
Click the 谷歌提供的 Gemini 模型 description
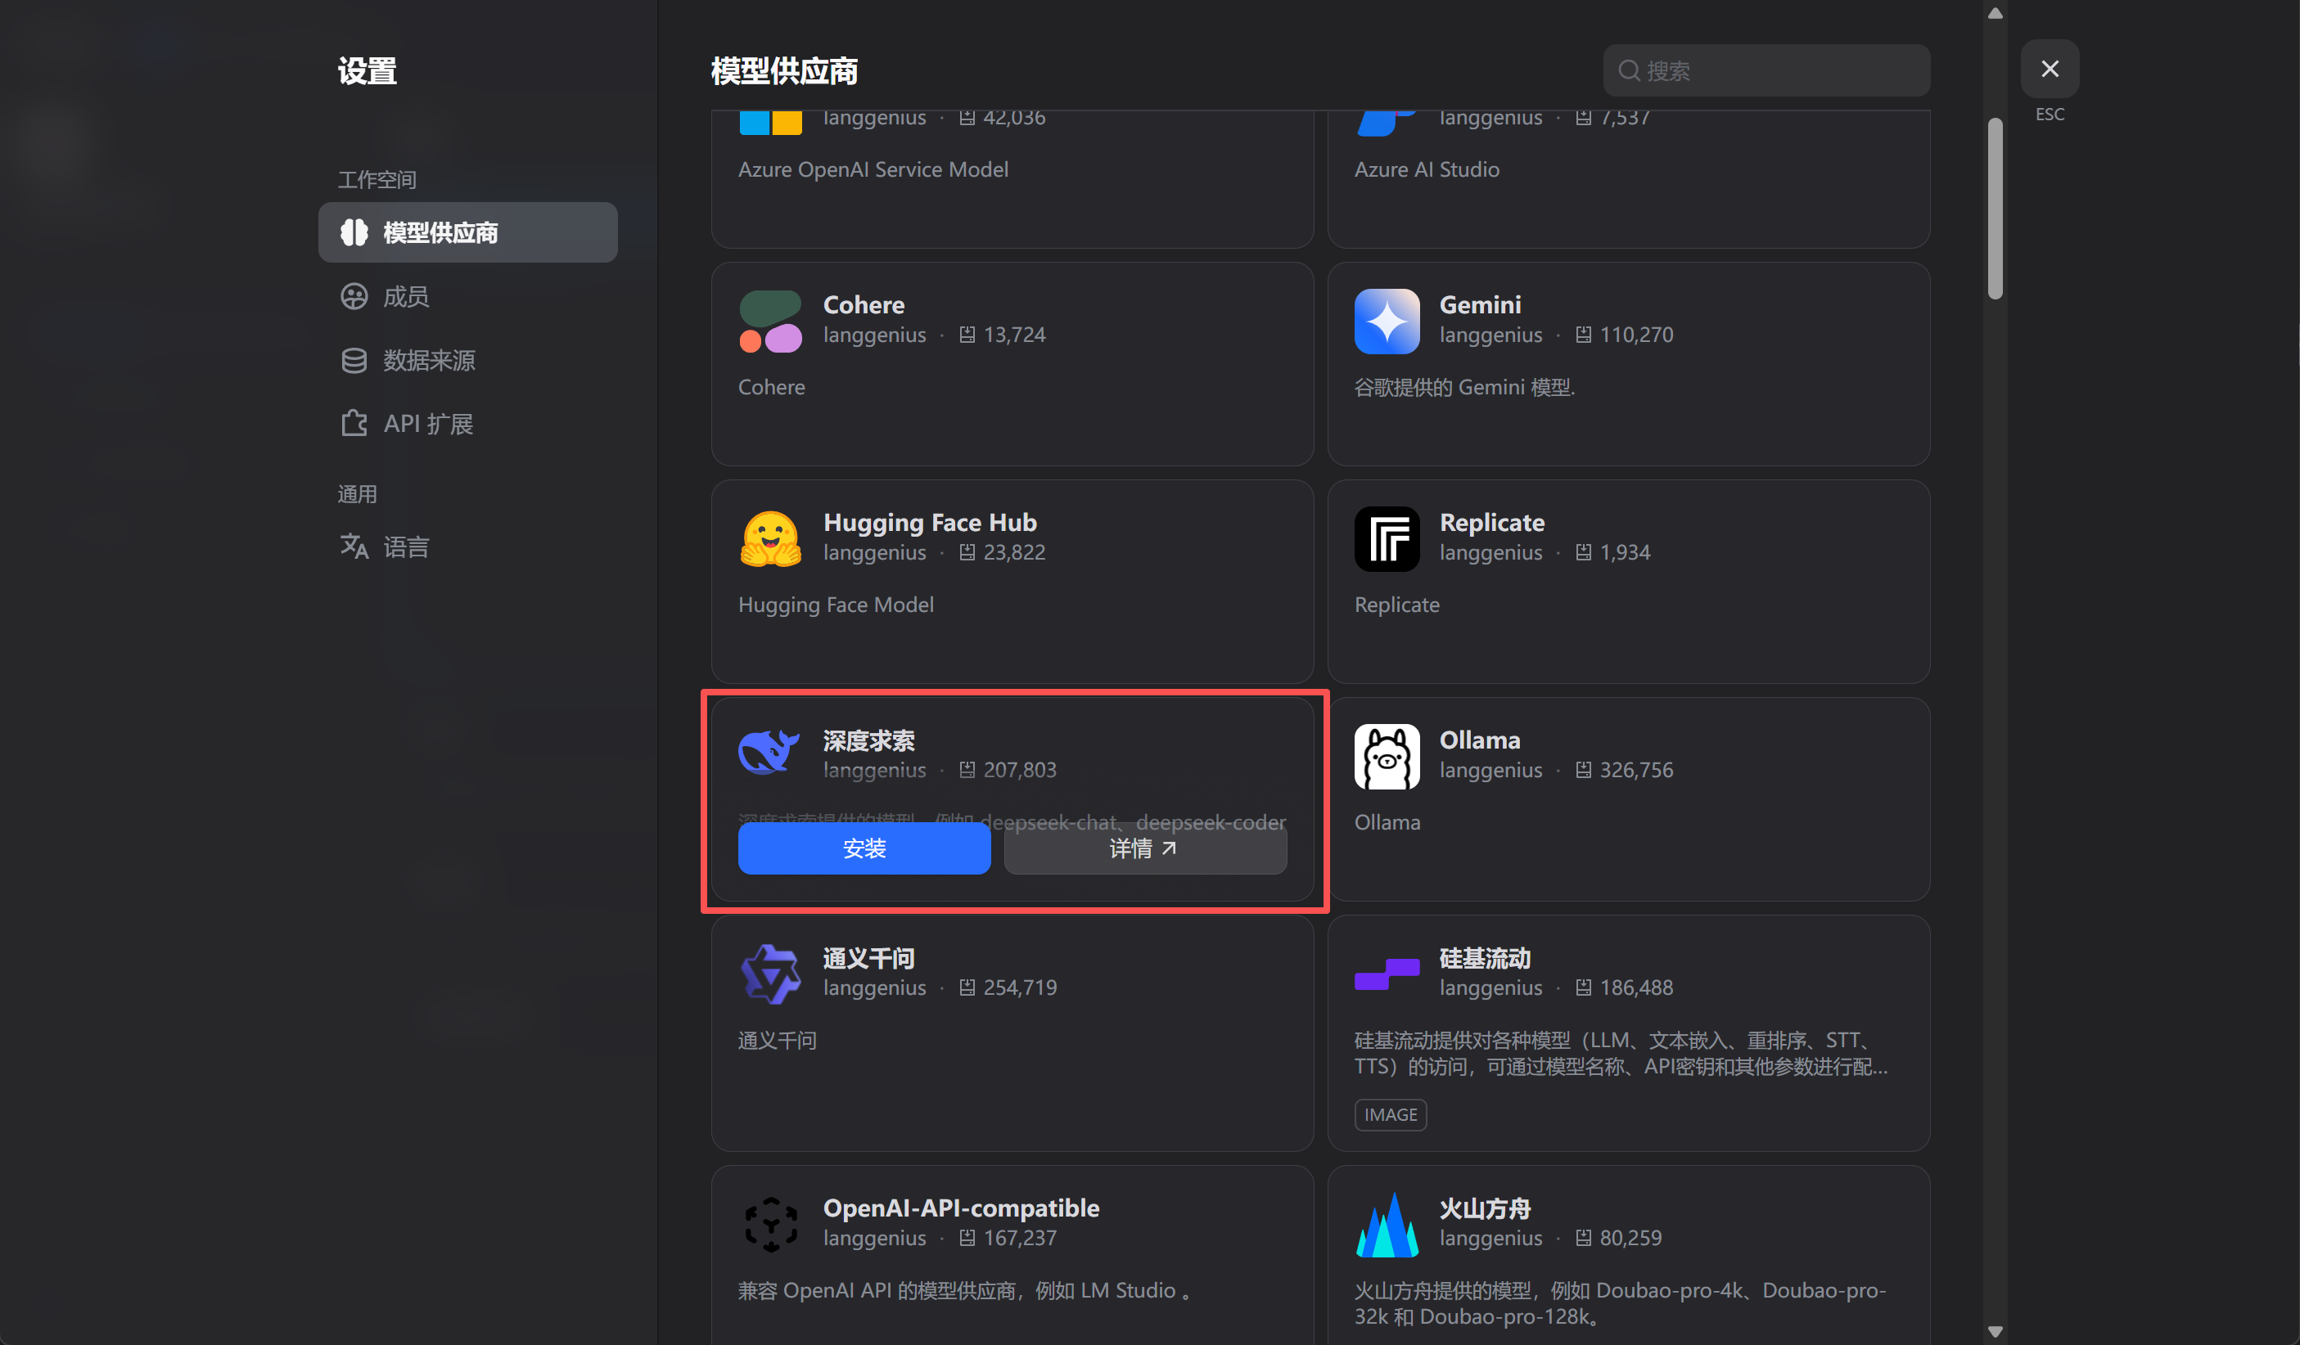coord(1464,387)
